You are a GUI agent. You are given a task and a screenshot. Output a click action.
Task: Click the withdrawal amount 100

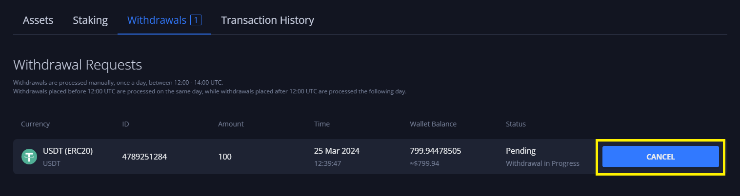[225, 157]
